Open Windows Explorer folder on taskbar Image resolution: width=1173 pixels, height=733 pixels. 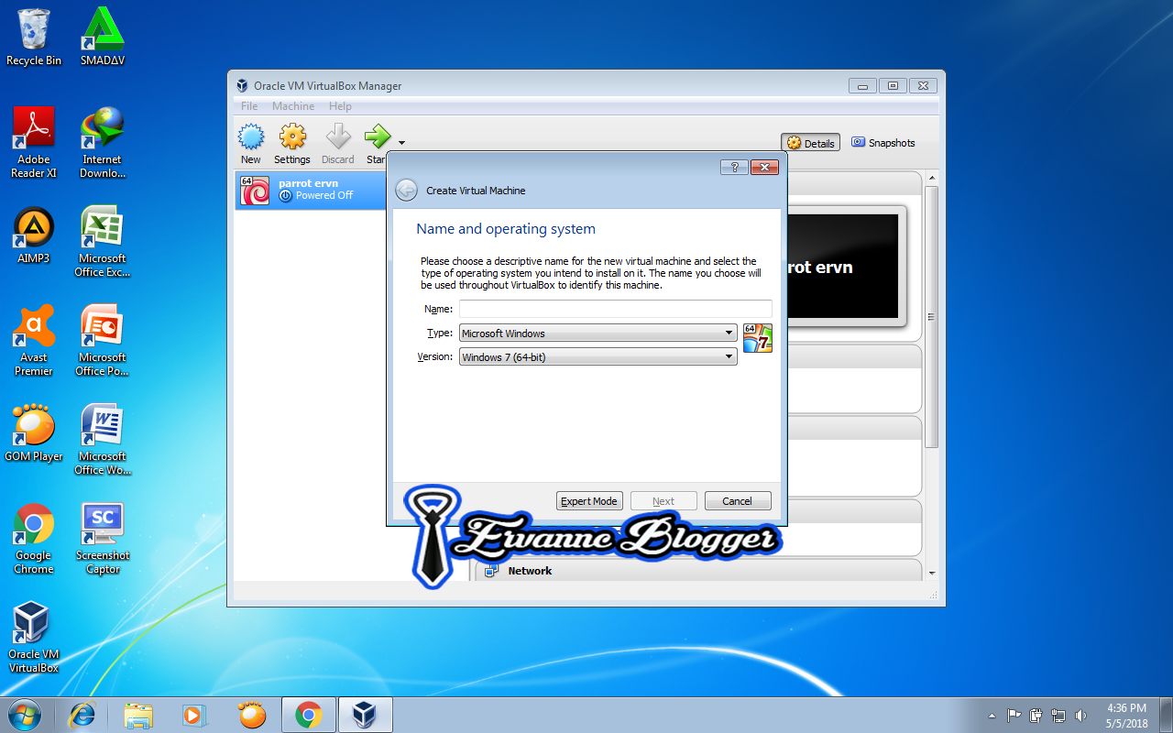(138, 715)
